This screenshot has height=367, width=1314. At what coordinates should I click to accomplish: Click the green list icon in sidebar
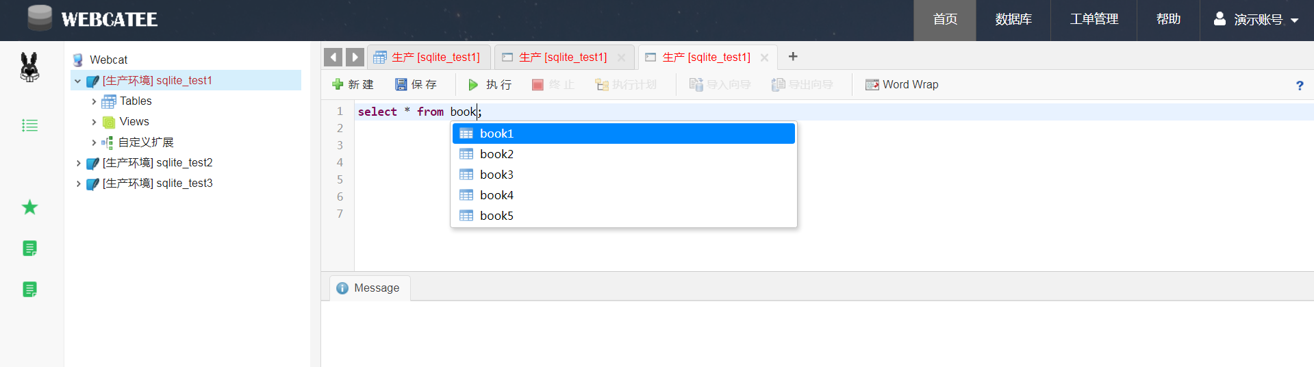pos(29,125)
